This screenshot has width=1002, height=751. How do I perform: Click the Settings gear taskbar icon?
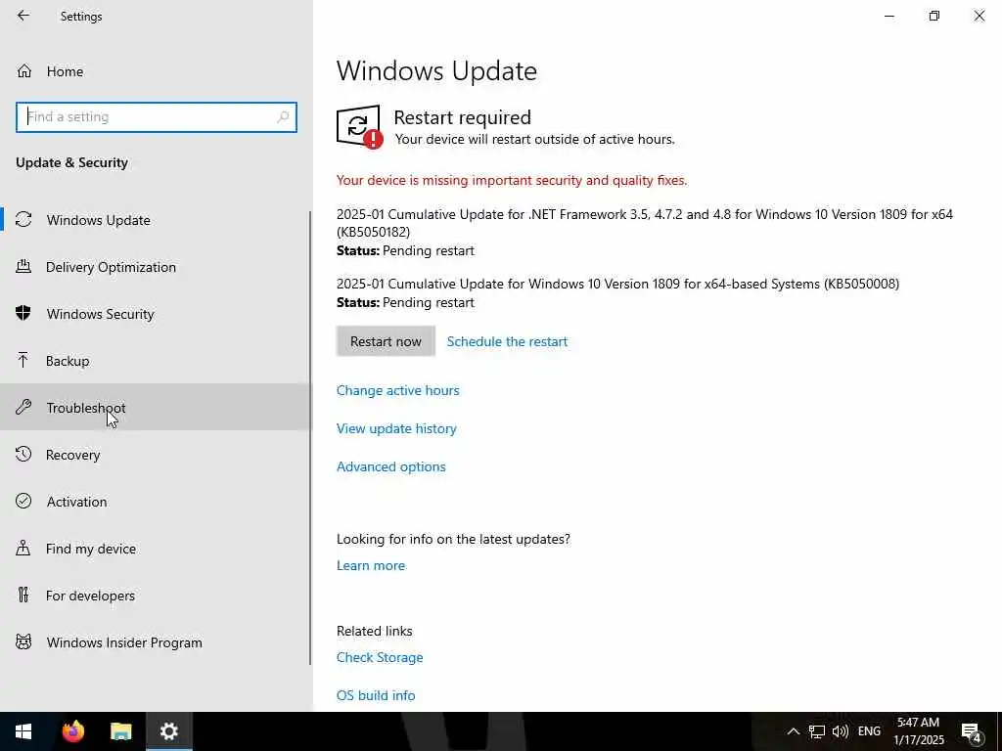coord(168,731)
